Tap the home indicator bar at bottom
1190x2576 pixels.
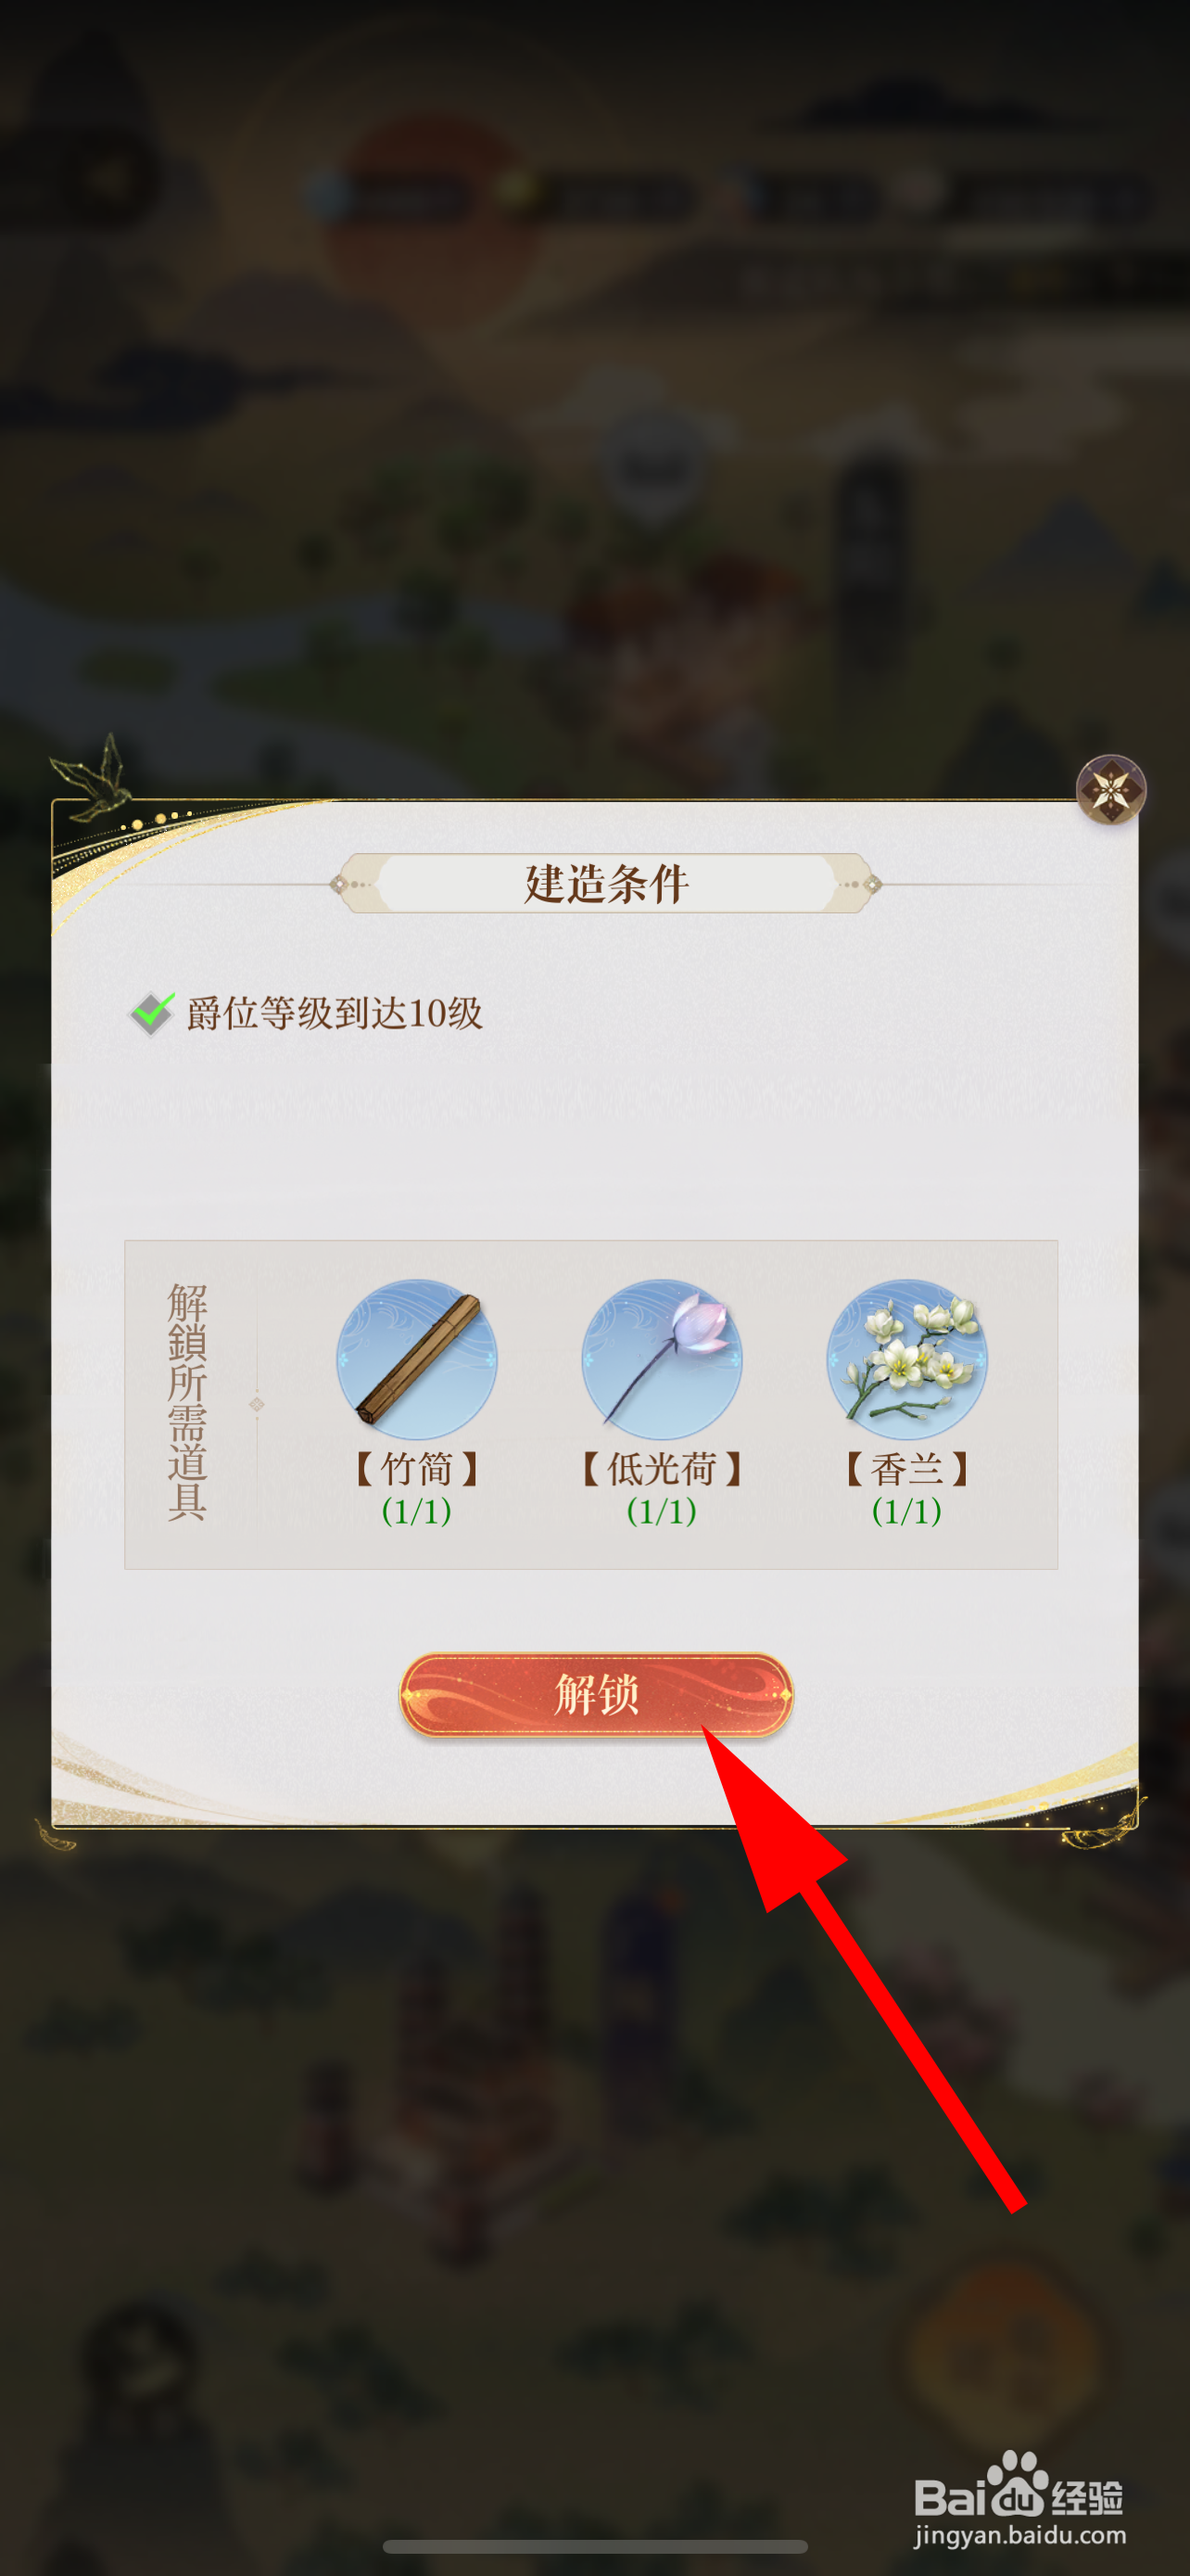pyautogui.click(x=596, y=2545)
